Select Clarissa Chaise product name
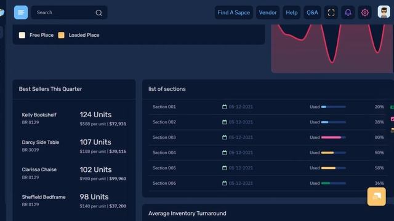 coord(39,170)
